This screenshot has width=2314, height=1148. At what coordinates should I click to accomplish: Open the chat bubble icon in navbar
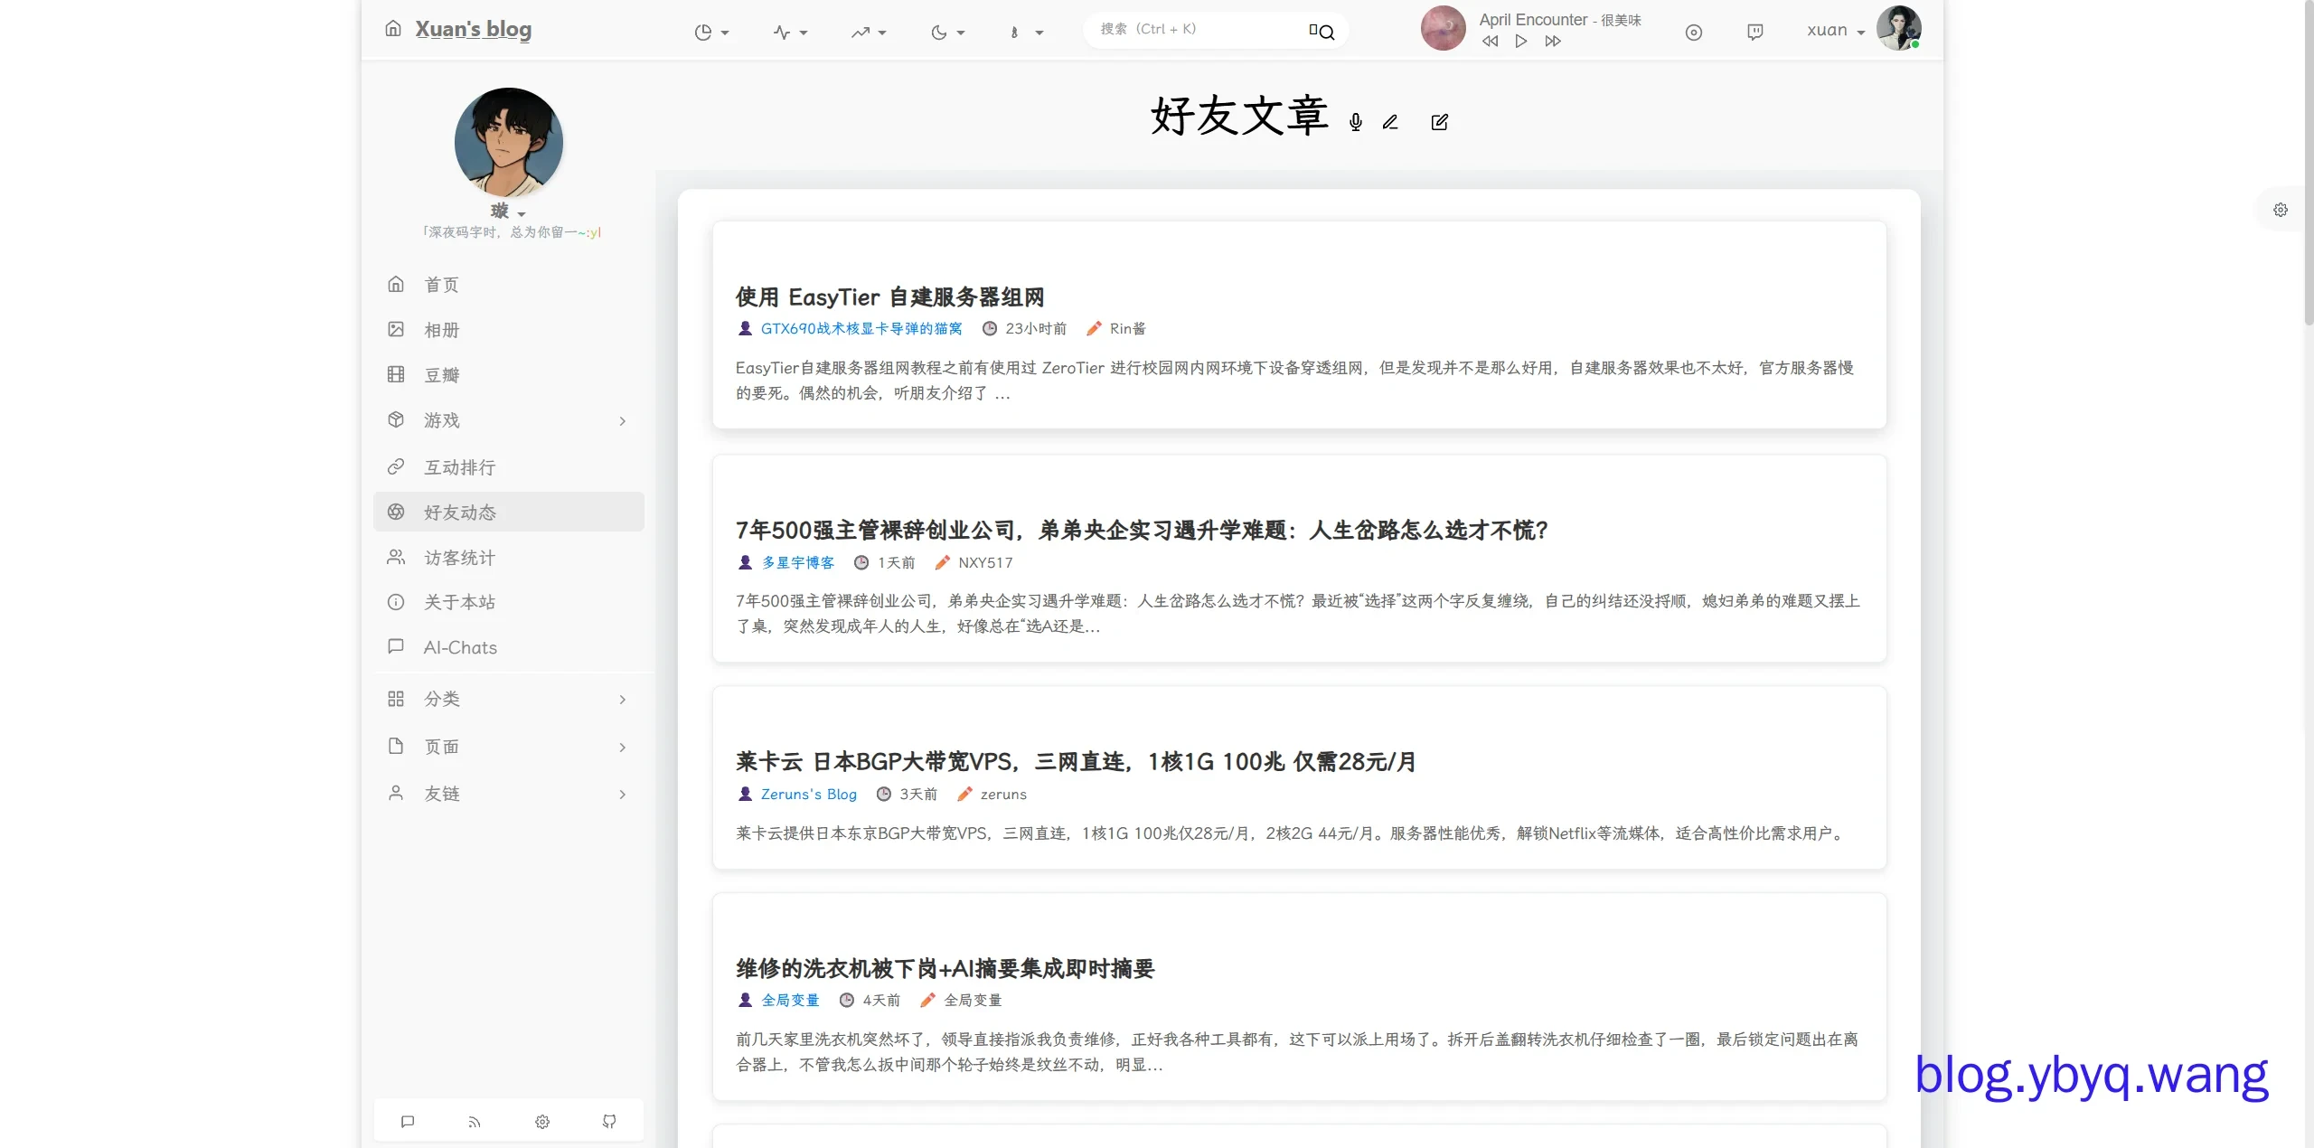pos(1755,33)
